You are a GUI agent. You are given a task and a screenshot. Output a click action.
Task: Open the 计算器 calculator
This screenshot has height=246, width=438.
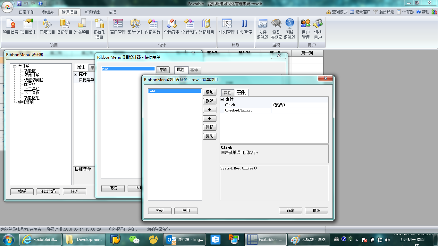[x=405, y=12]
